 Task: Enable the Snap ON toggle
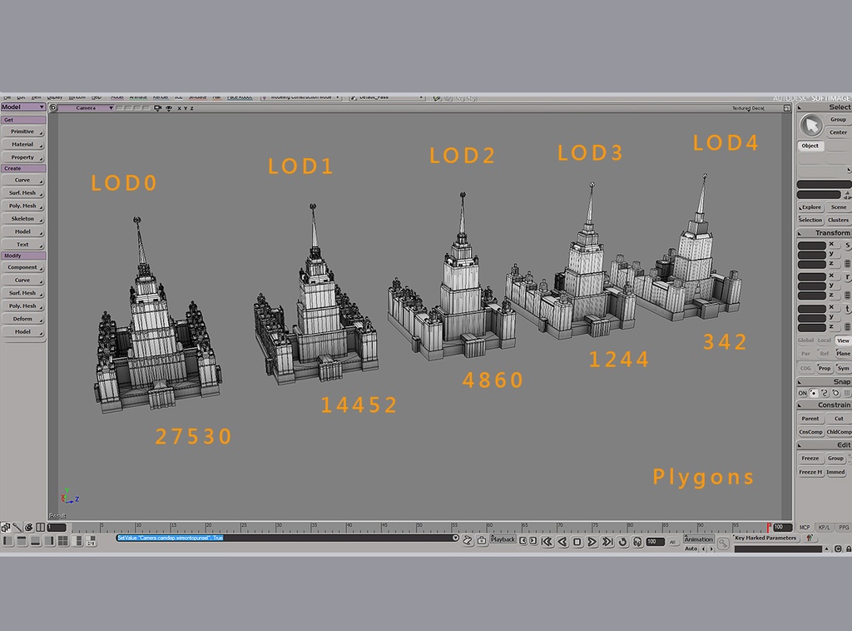(801, 394)
